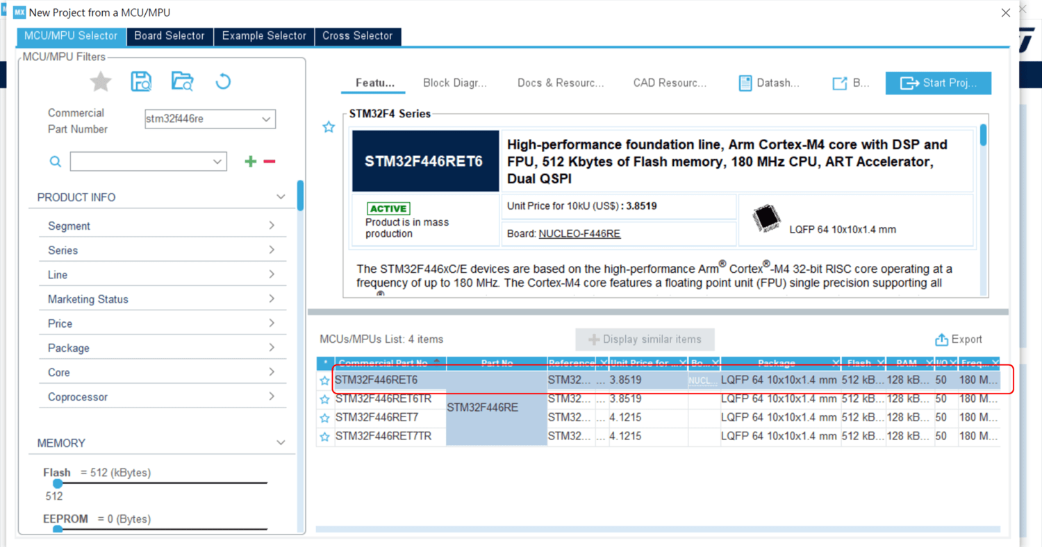The height and width of the screenshot is (547, 1042).
Task: Open the Example Selector tab
Action: (264, 36)
